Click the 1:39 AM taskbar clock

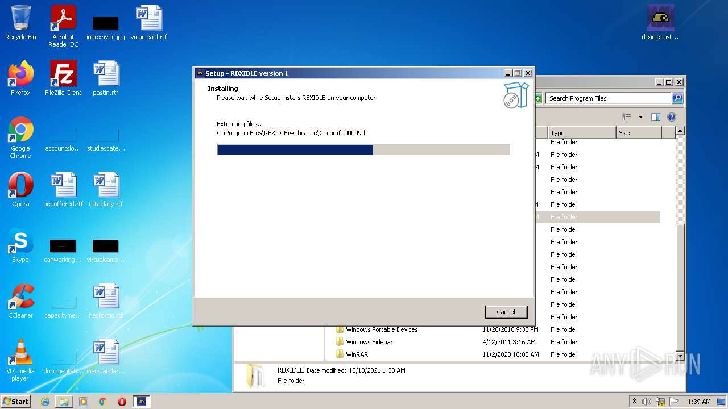(699, 402)
